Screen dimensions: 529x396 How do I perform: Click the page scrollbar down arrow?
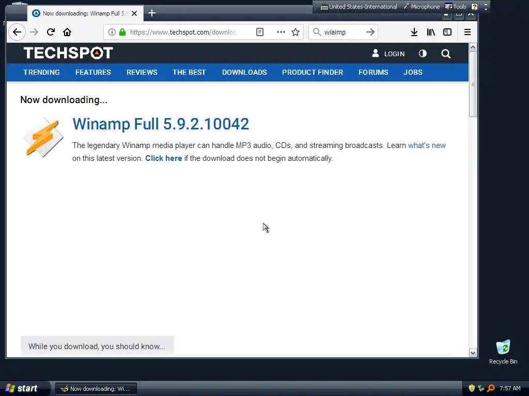point(473,353)
